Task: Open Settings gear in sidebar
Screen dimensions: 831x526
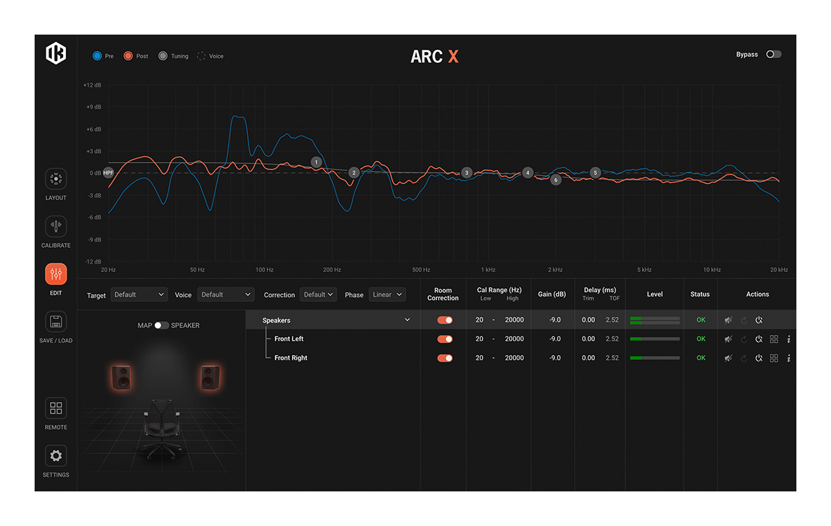Action: click(x=56, y=456)
